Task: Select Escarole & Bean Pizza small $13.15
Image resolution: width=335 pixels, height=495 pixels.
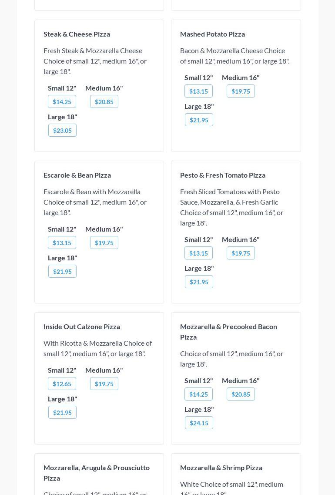Action: tap(62, 242)
